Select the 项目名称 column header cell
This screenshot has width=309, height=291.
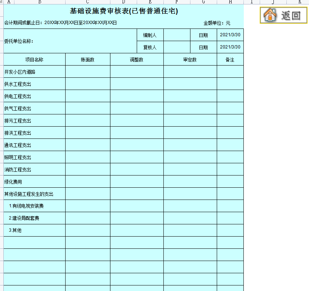coord(34,59)
